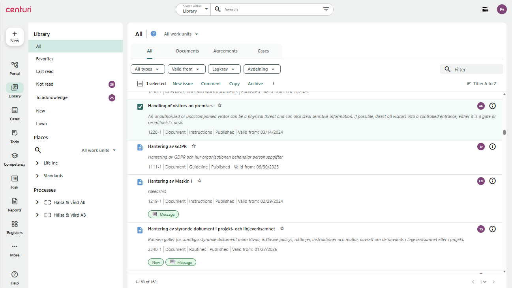Screen dimensions: 512x288
Task: Open the Avdelning filter dropdown
Action: pos(262,69)
